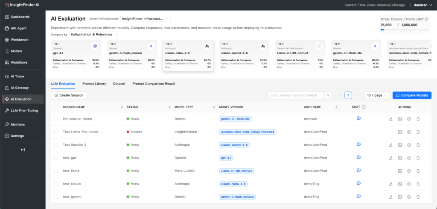Open terminal for test-gemini session

pyautogui.click(x=399, y=197)
